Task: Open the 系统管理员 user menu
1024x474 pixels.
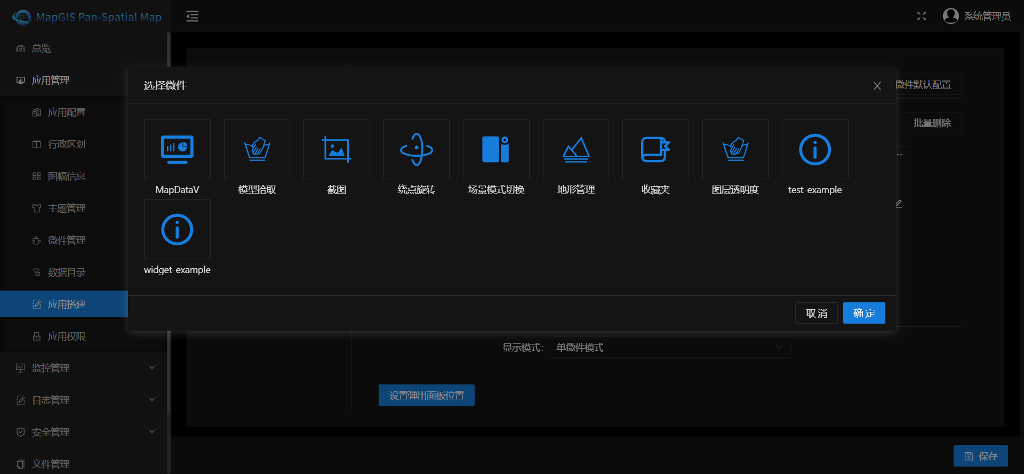Action: [977, 16]
